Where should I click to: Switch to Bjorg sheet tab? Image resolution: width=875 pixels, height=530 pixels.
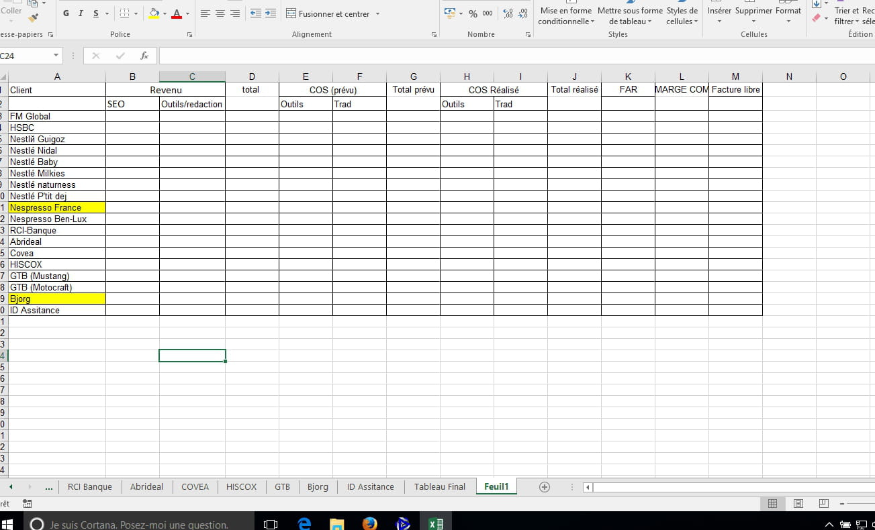[x=318, y=487]
